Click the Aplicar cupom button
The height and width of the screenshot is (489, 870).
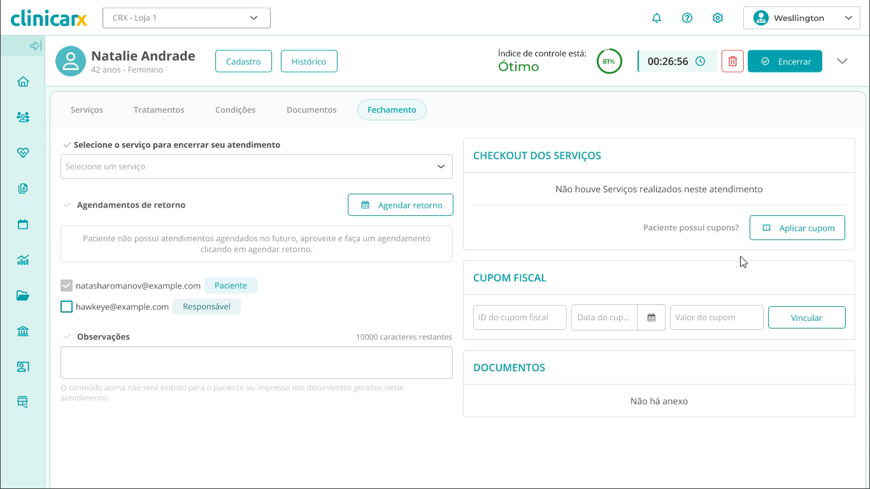pyautogui.click(x=797, y=228)
